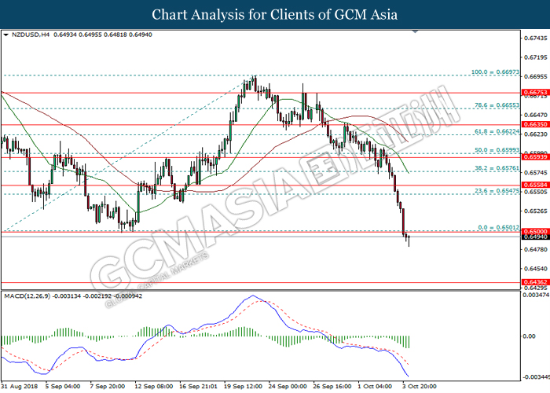Click the Chart Analysis for Clients header title
This screenshot has width=550, height=393.
pos(275,15)
